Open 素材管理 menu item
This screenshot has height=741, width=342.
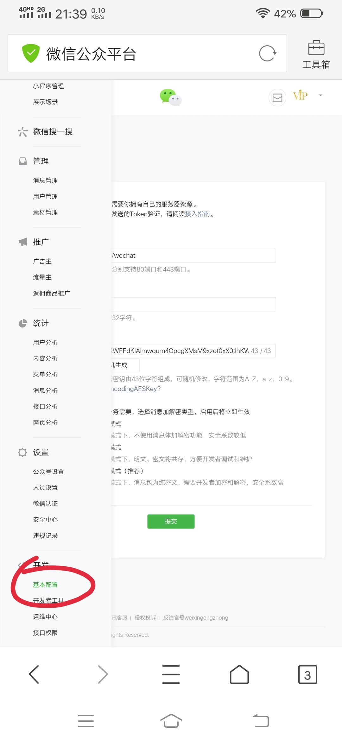(45, 212)
